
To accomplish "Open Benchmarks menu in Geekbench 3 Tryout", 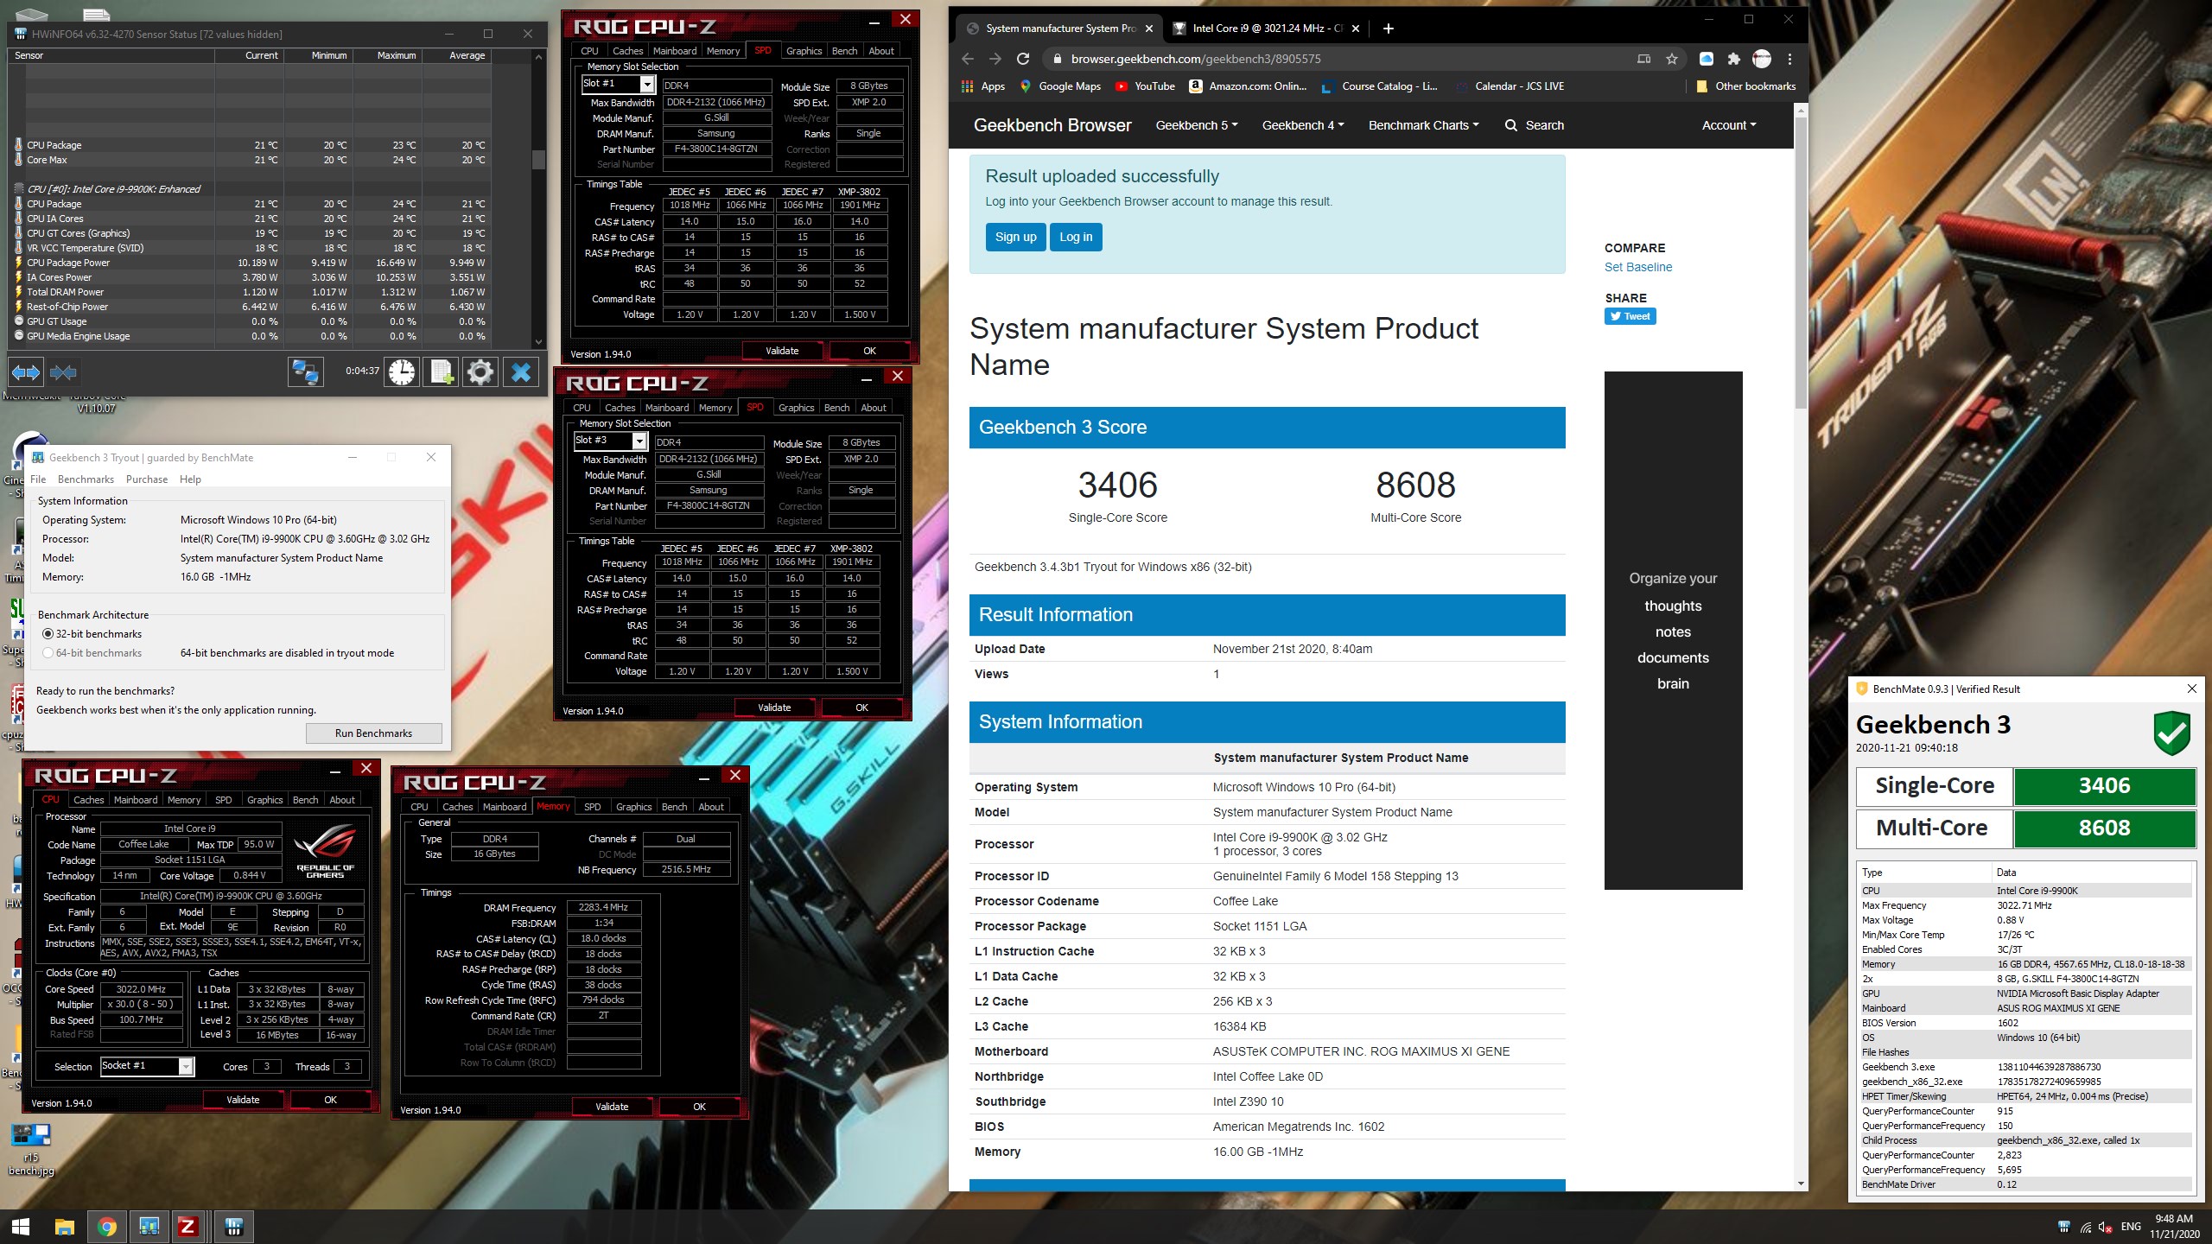I will tap(86, 479).
